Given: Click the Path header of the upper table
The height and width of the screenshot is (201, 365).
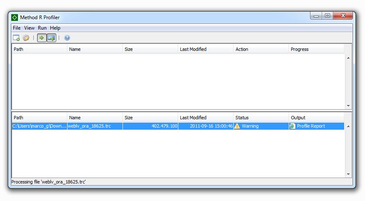Looking at the screenshot, I should coord(39,49).
